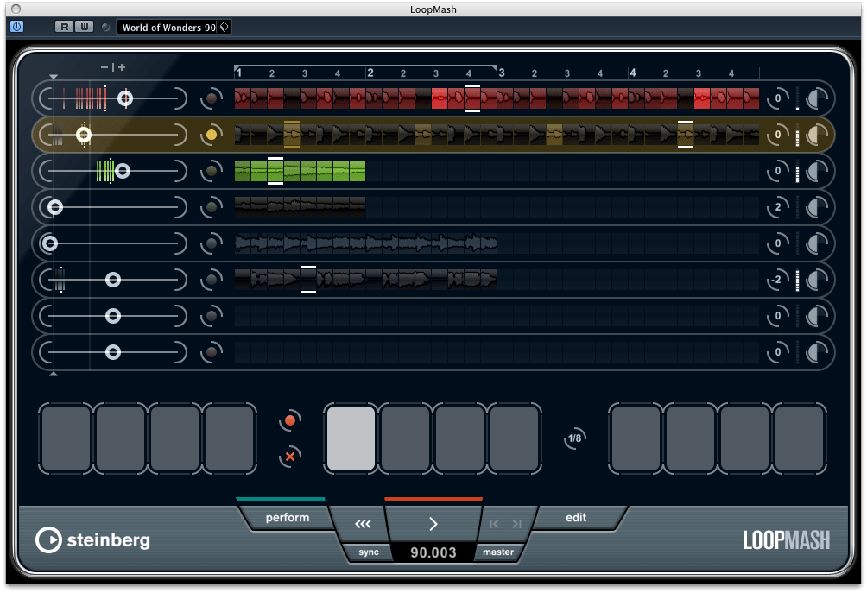The width and height of the screenshot is (867, 593).
Task: Switch to the edit tab
Action: tap(575, 517)
